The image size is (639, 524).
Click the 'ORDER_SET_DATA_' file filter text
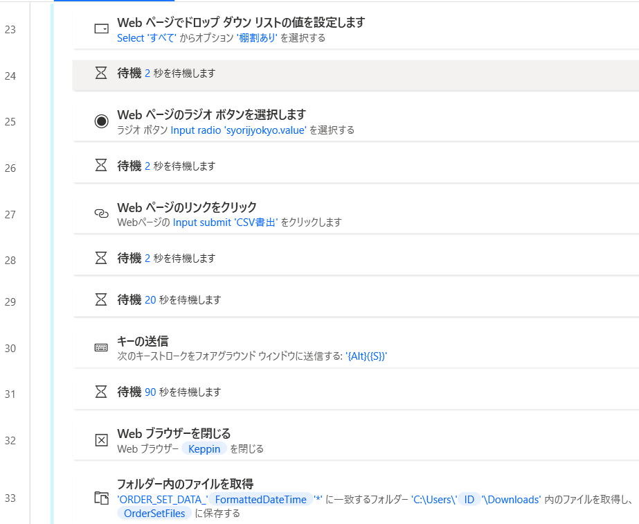(163, 500)
